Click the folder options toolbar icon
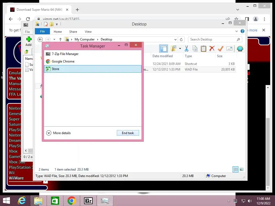This screenshot has height=206, width=275. (174, 49)
